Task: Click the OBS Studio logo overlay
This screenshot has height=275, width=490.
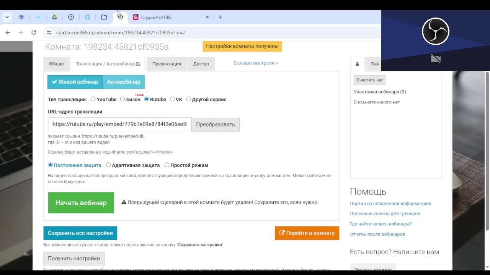Action: pyautogui.click(x=436, y=31)
